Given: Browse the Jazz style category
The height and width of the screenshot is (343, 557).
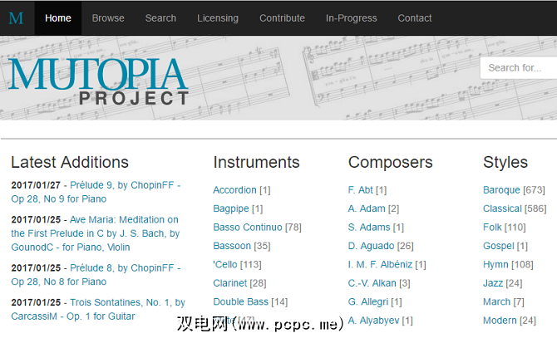Looking at the screenshot, I should 493,283.
